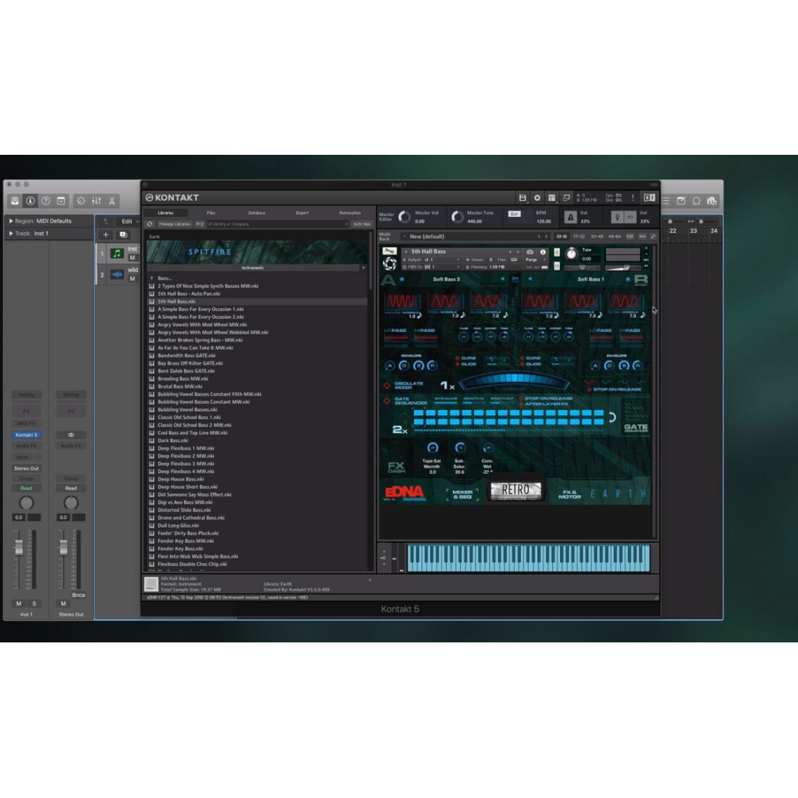Click the Instr Nav button
The height and width of the screenshot is (798, 798).
click(362, 224)
